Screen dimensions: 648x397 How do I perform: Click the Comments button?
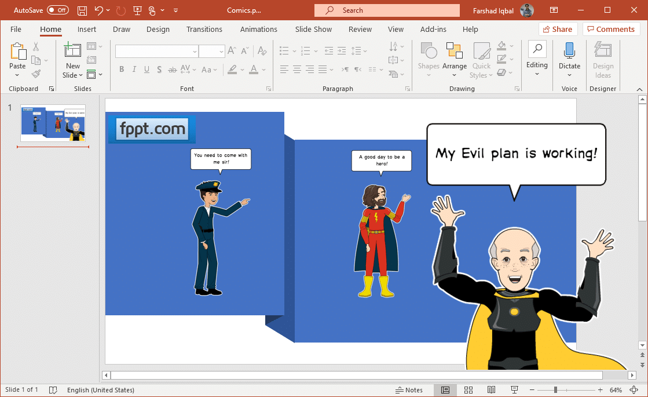tap(612, 30)
